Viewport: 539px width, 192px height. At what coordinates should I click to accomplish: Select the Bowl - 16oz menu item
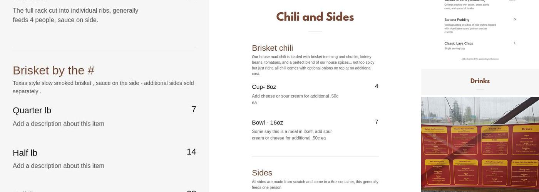coord(267,123)
